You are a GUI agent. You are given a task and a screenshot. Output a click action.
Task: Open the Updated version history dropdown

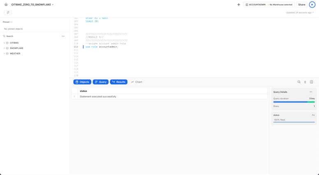tap(300, 13)
